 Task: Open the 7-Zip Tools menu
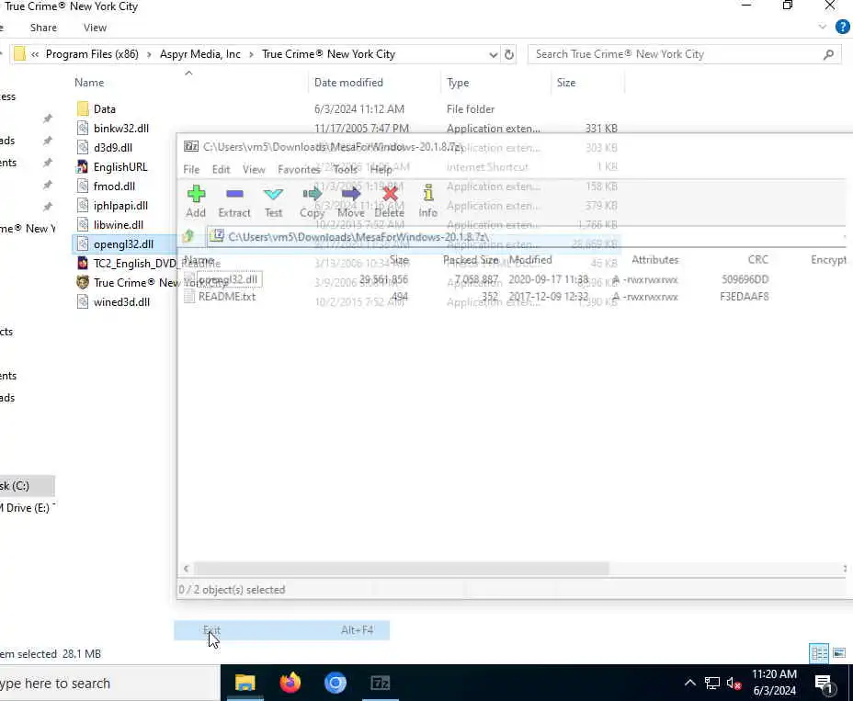pos(345,169)
